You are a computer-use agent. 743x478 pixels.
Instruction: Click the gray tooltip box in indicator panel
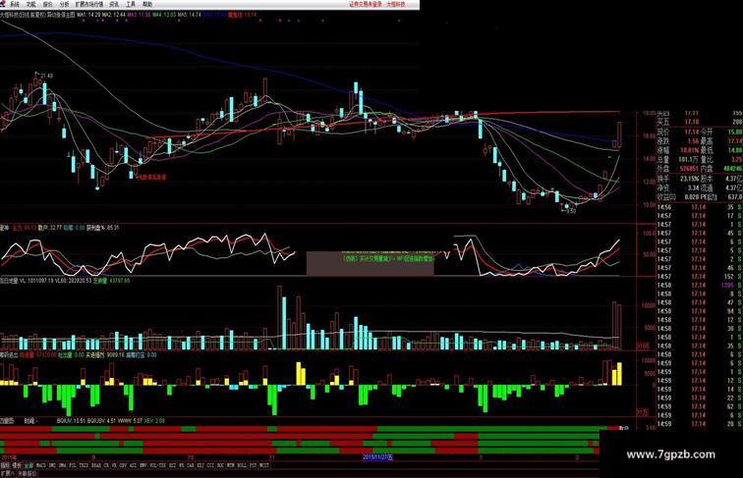tap(371, 263)
